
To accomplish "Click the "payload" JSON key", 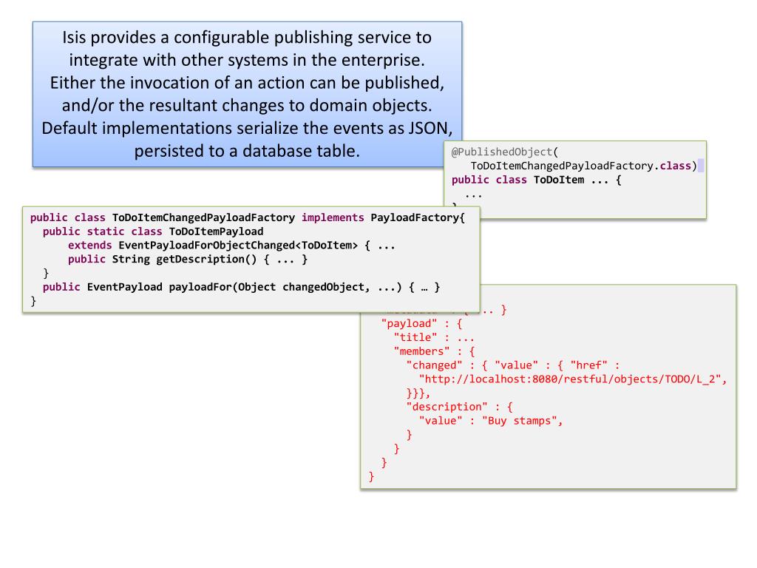I will click(x=410, y=324).
